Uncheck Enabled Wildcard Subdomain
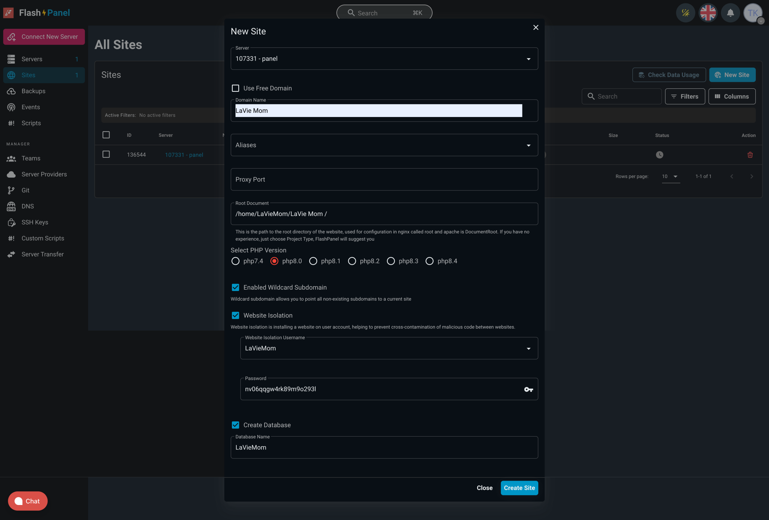The width and height of the screenshot is (769, 520). point(235,287)
